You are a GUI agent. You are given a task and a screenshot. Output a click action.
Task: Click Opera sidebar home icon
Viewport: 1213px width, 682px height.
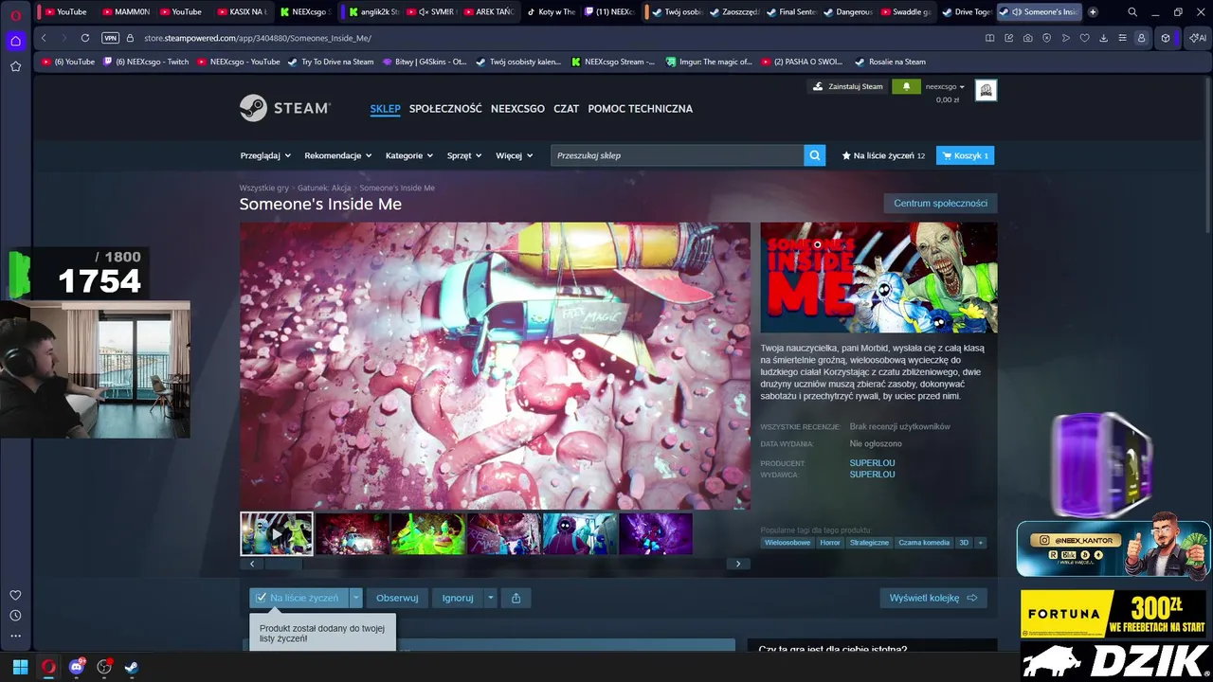[15, 41]
